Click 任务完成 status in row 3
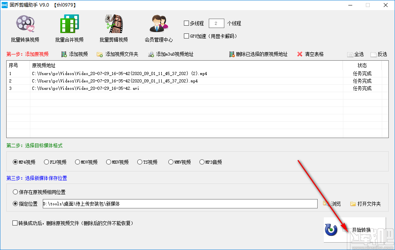 [x=362, y=88]
